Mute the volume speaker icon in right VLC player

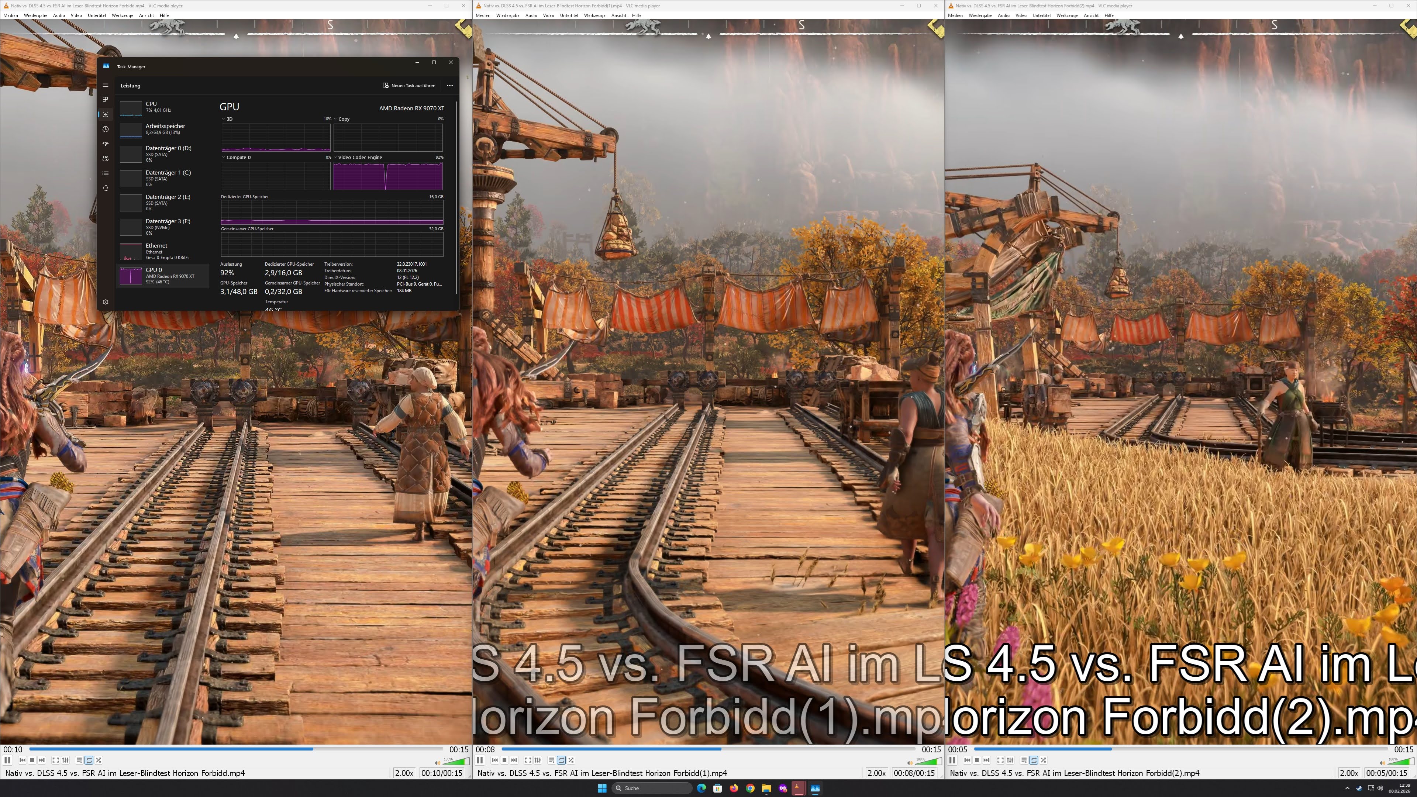coord(1382,763)
